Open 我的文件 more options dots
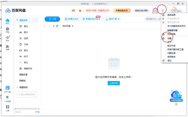This screenshot has width=188, height=117. 36,20
